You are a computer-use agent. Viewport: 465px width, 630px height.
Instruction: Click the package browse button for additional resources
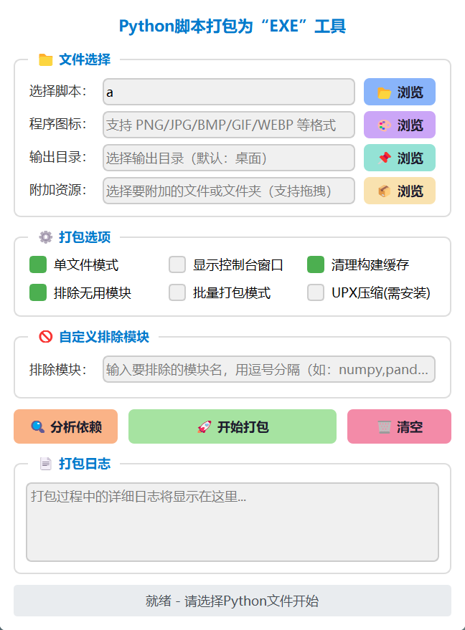(399, 191)
